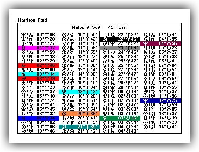The width and height of the screenshot is (199, 152).
Task: Click Sun/Mercury midpoint at 10° Aries 55'
Action: pyautogui.click(x=80, y=35)
